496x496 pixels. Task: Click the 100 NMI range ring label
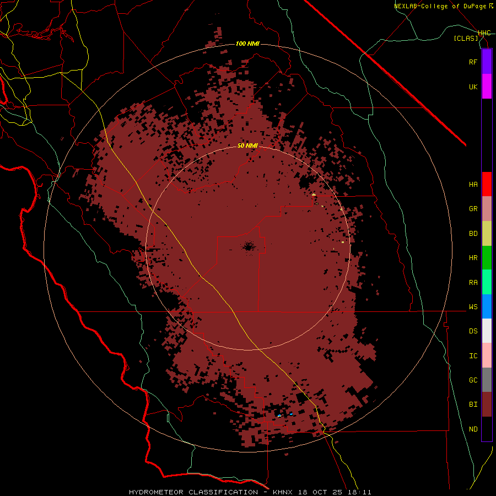[x=247, y=44]
